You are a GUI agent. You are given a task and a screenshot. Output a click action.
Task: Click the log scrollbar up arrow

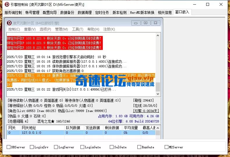[x=158, y=35]
